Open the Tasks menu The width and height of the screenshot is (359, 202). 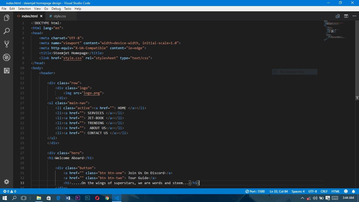click(x=68, y=9)
